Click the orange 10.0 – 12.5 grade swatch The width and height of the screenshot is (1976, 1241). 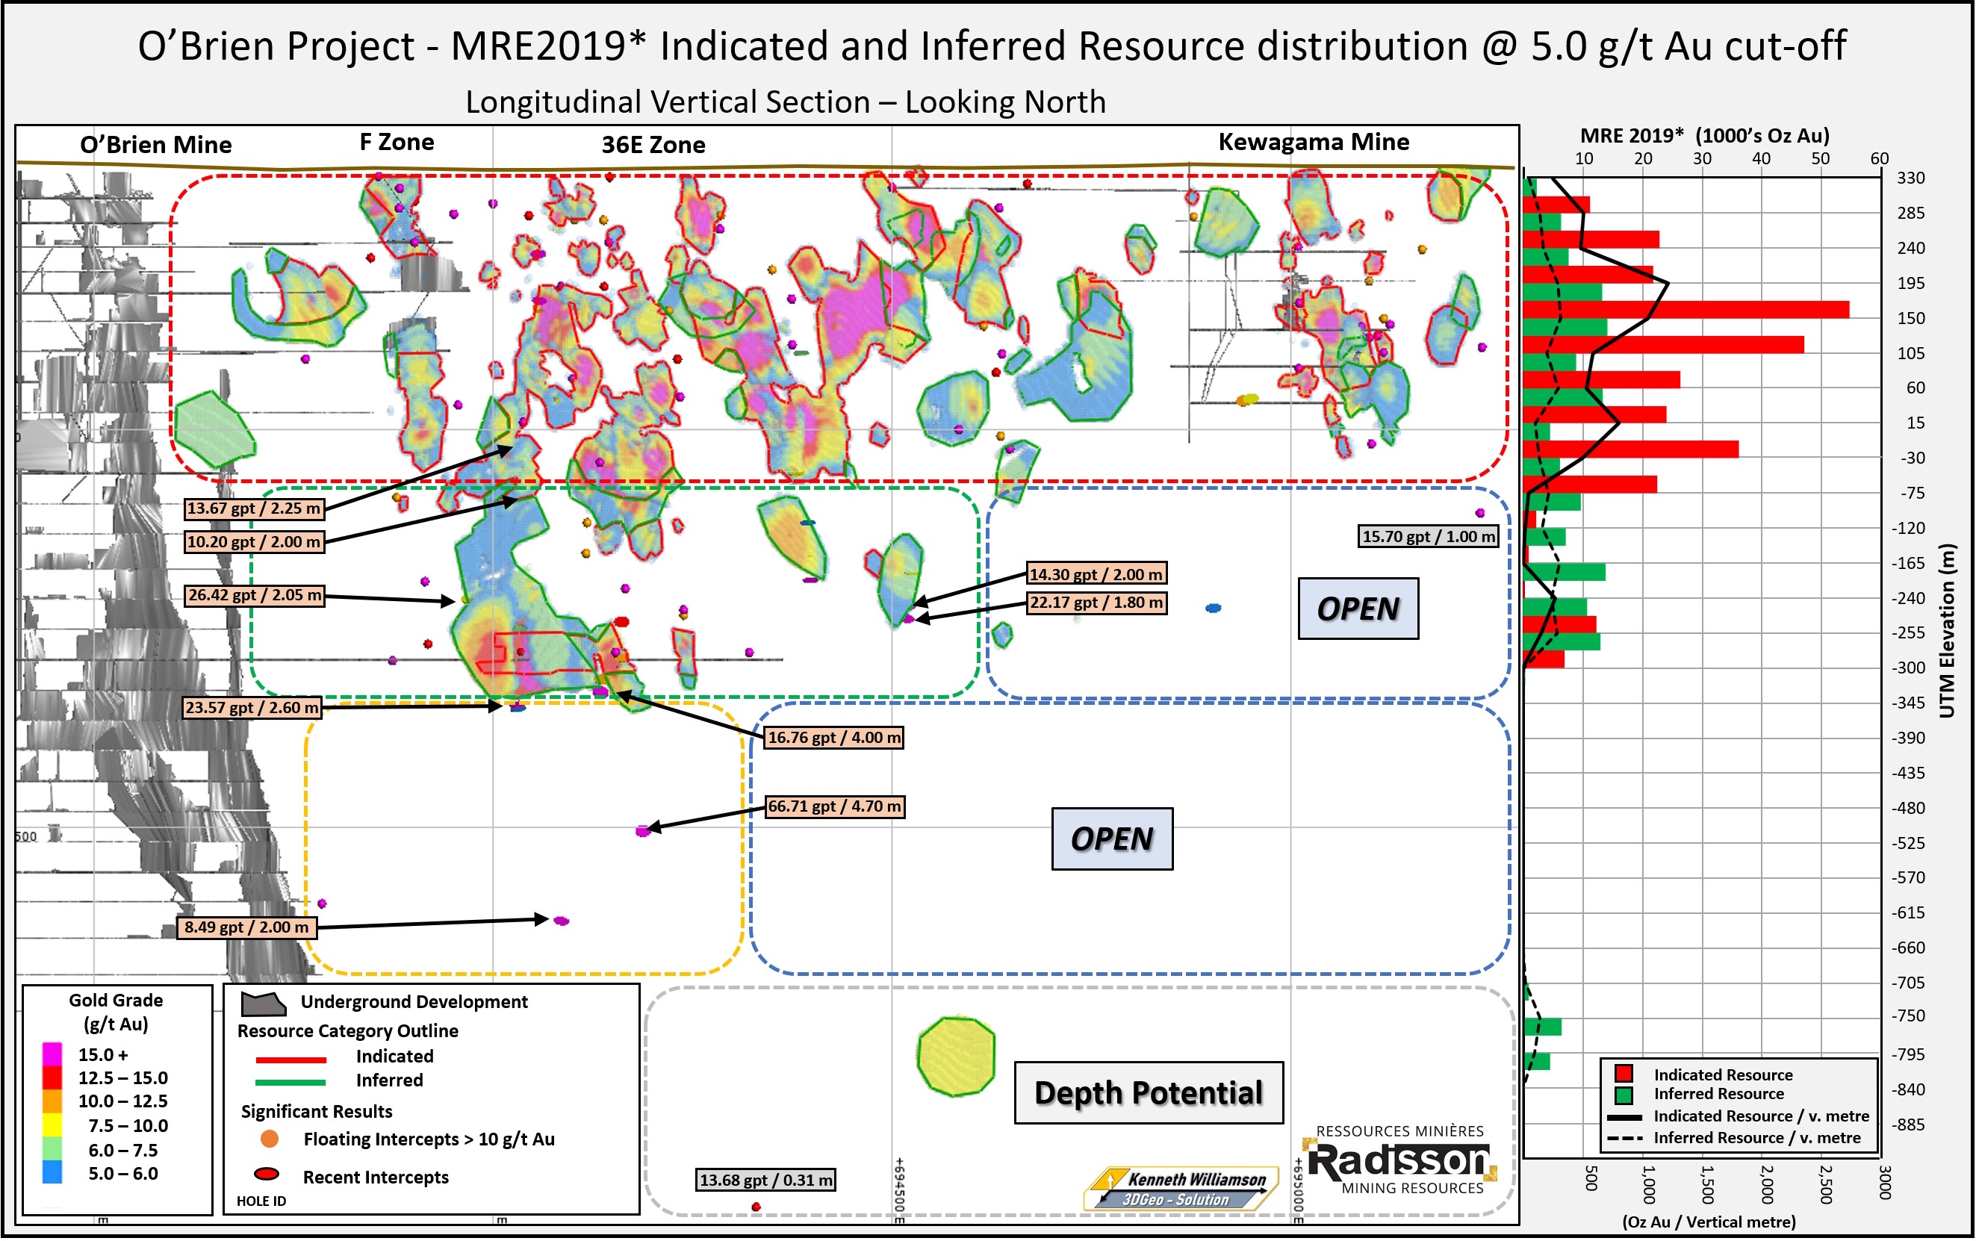pos(52,1101)
